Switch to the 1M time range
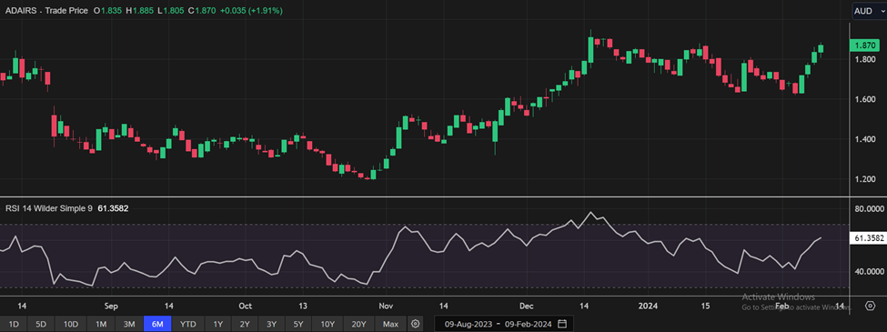 [101, 324]
